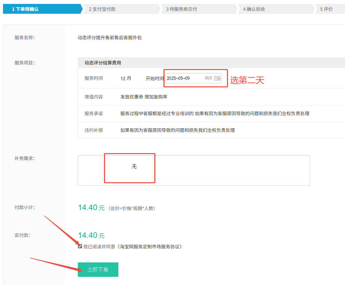Click the 补充需求 text area containing "无"
Viewport: 345px width, 285px height.
pos(134,167)
